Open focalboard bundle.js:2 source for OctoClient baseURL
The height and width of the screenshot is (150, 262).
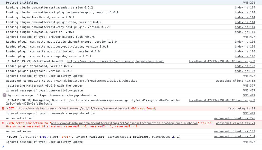[222, 61]
